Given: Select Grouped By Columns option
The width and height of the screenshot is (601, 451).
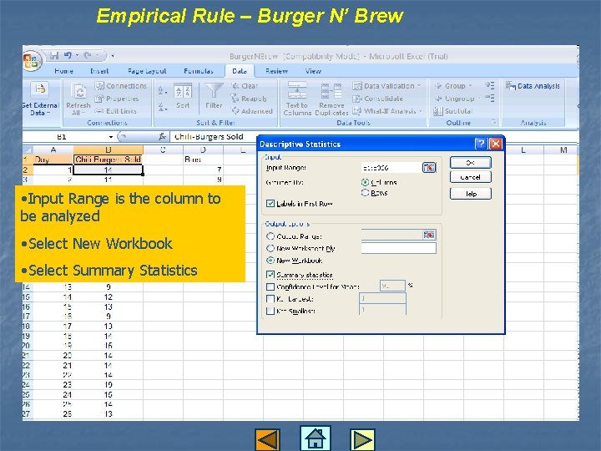Looking at the screenshot, I should coord(365,182).
